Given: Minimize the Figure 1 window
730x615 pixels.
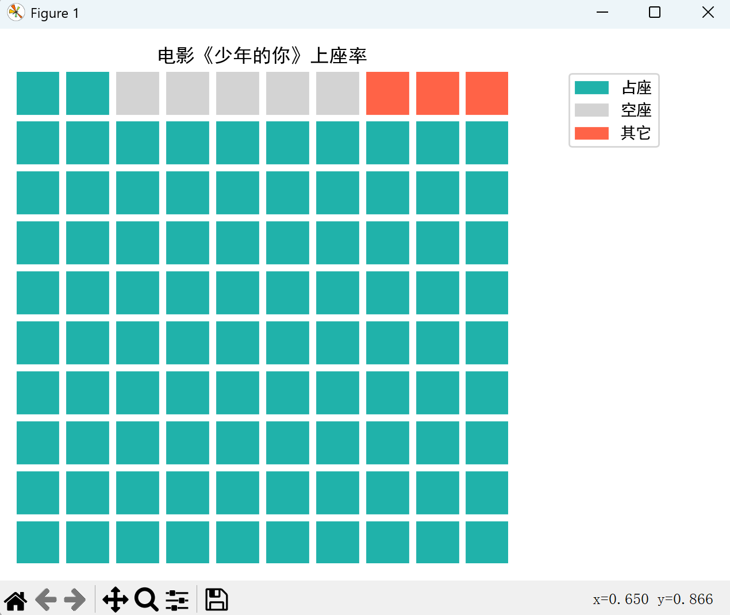Looking at the screenshot, I should [602, 13].
